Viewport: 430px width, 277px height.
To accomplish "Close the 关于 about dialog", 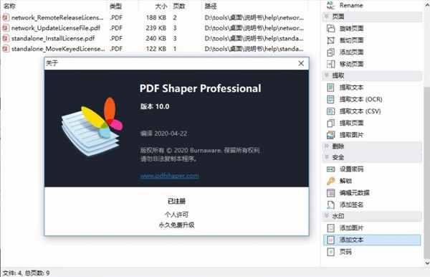I will (301, 63).
